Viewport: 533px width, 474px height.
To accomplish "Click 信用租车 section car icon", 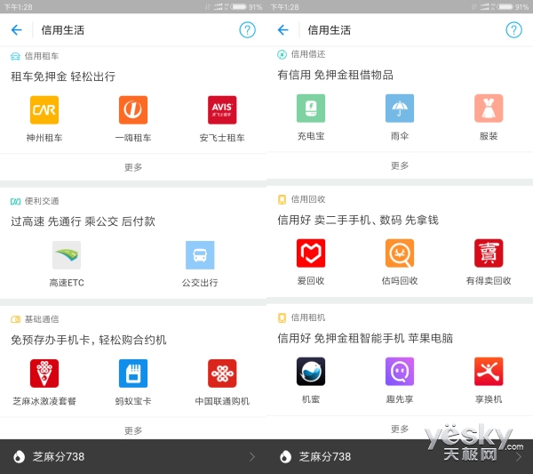I will (x=15, y=56).
